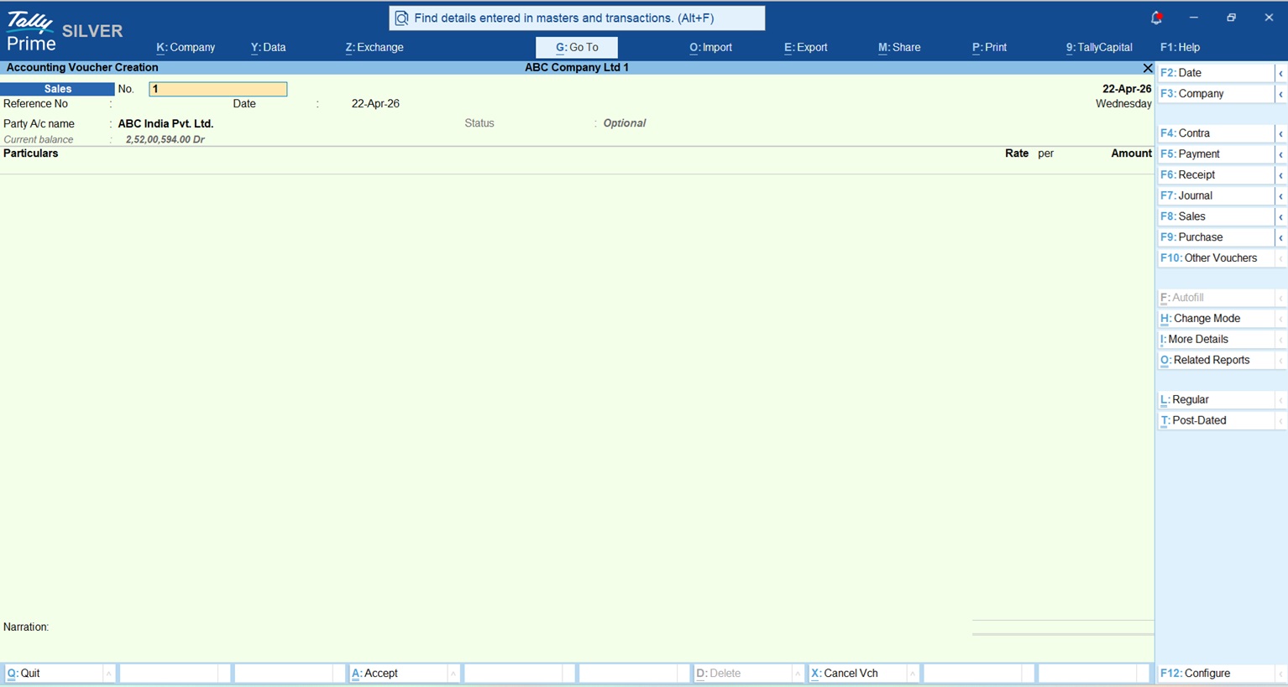The height and width of the screenshot is (687, 1288).
Task: Click A: Accept in bottom bar
Action: coord(398,674)
